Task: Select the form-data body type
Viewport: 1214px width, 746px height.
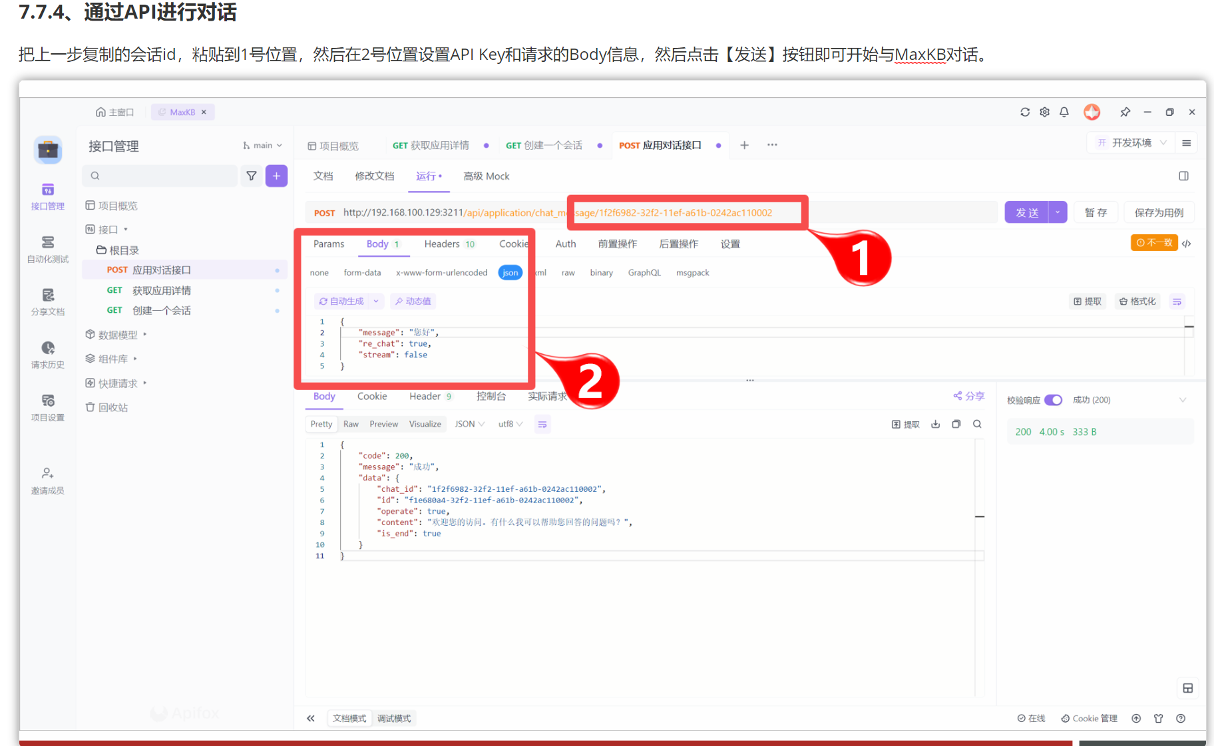Action: [x=362, y=273]
